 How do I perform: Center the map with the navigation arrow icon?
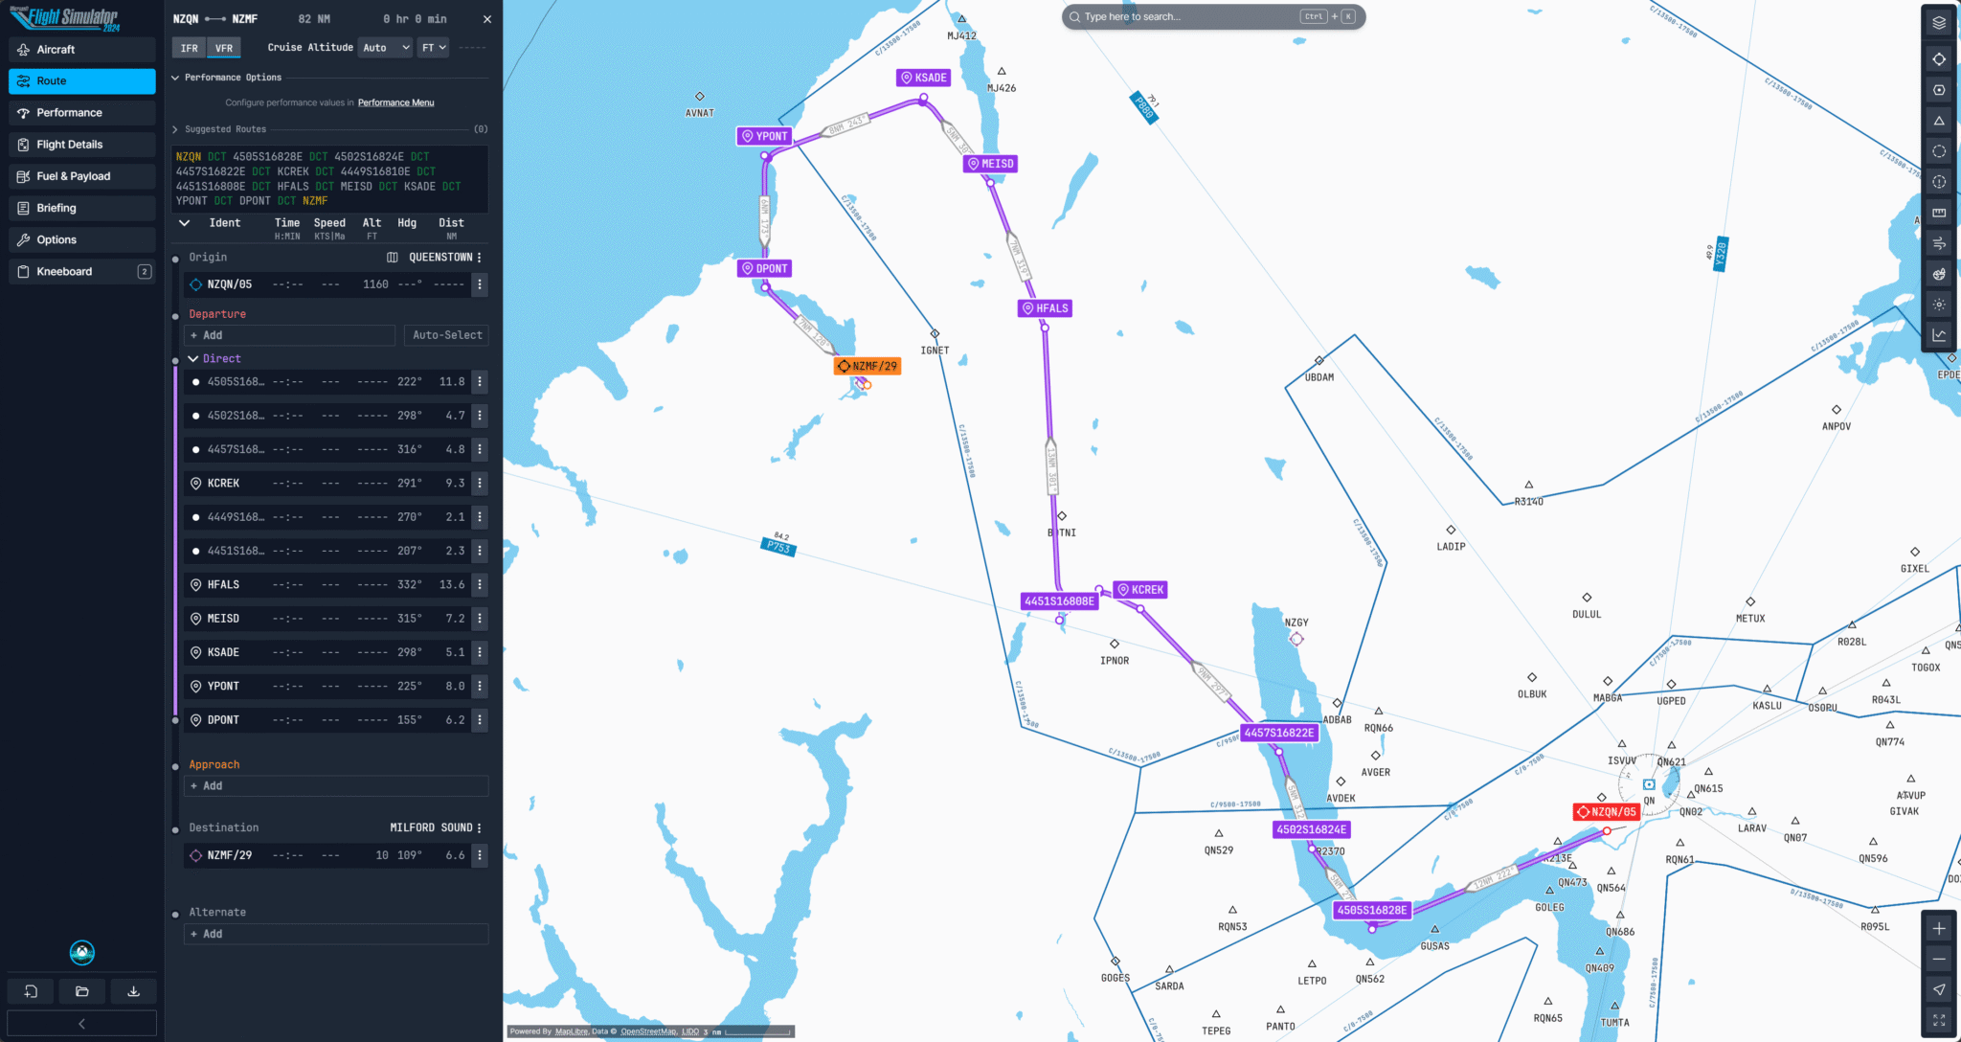[x=1939, y=989]
